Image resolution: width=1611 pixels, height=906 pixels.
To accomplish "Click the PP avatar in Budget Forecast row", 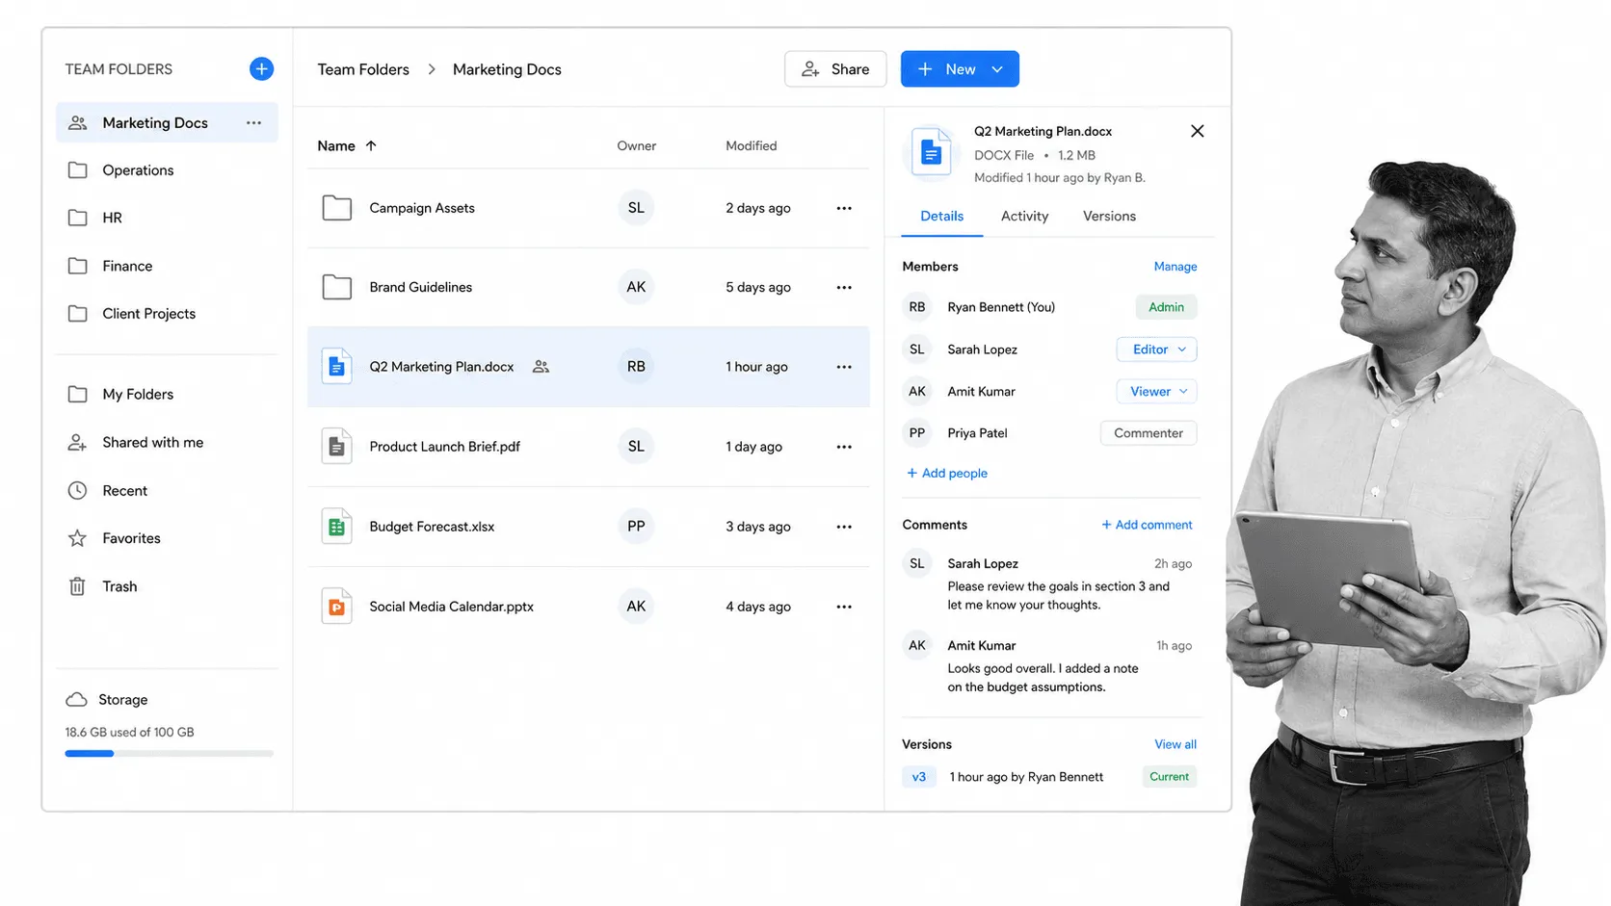I will pyautogui.click(x=636, y=526).
